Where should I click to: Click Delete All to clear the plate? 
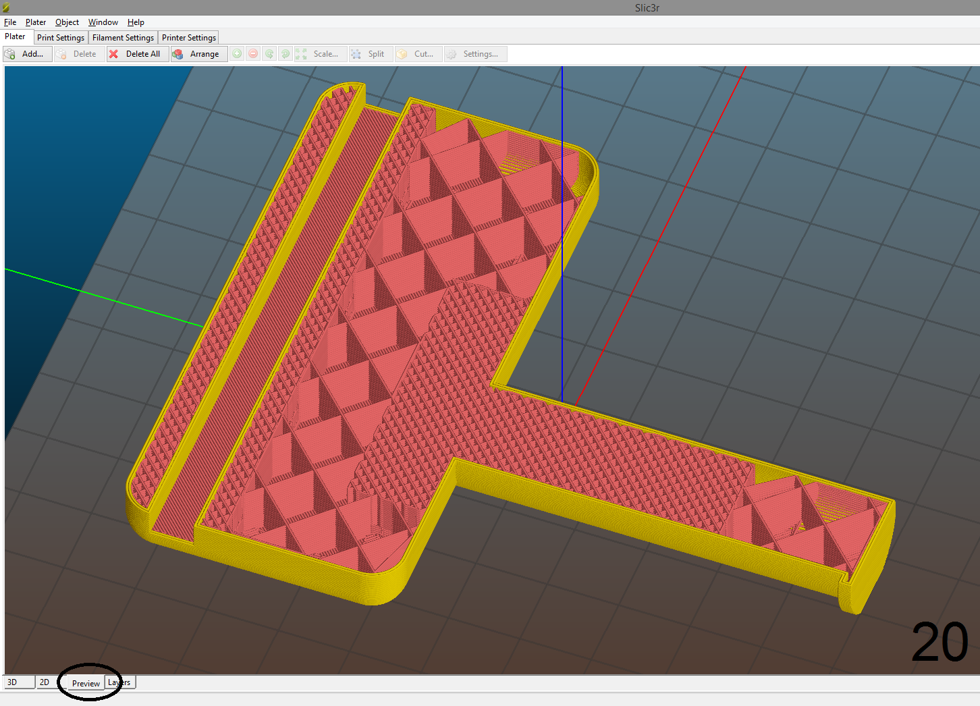(x=137, y=53)
